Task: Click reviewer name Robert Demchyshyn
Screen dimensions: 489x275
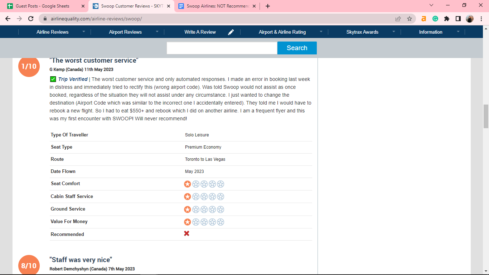Action: pos(69,269)
